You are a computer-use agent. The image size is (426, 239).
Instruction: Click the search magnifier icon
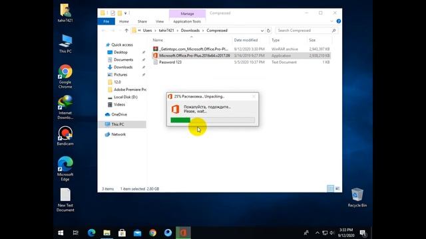[x=334, y=31]
